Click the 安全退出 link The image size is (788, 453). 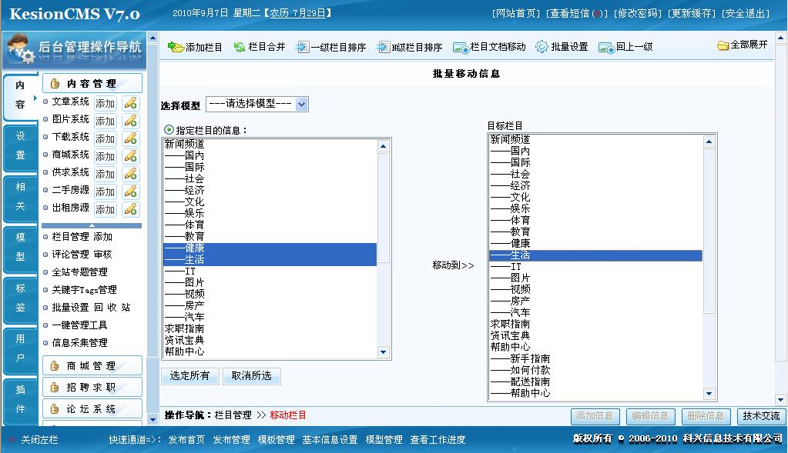(x=746, y=14)
